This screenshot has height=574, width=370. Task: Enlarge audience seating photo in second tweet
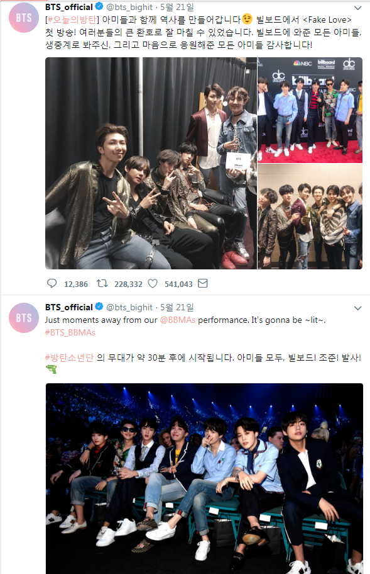pos(204,478)
